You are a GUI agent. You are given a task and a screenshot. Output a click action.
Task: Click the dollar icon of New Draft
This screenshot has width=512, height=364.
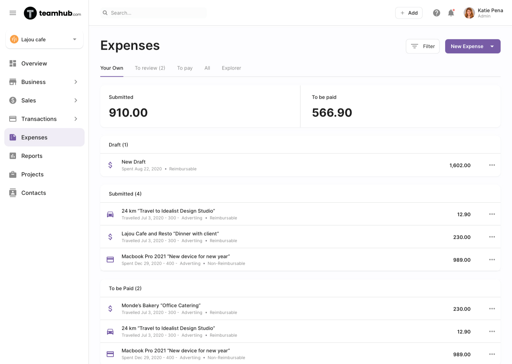click(110, 165)
